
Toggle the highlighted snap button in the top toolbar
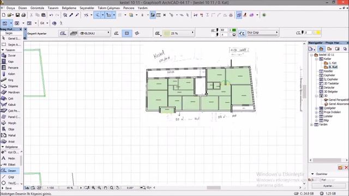(x=109, y=15)
